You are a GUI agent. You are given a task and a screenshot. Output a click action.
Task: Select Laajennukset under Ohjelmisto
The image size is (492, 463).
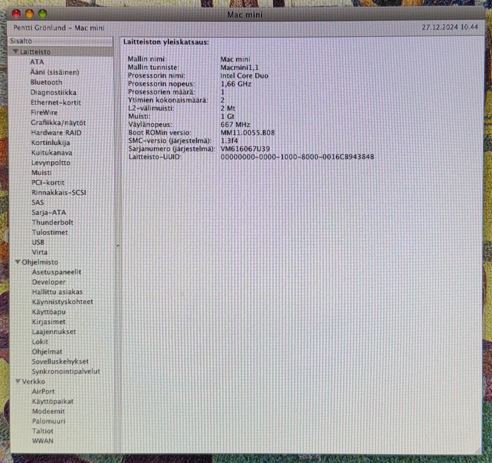[x=54, y=332]
